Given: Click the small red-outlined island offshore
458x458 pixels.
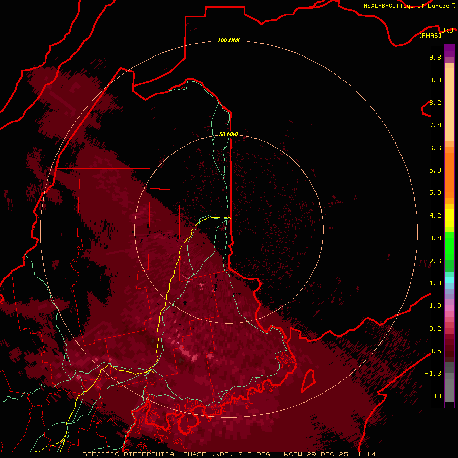Looking at the screenshot, I should (x=308, y=381).
